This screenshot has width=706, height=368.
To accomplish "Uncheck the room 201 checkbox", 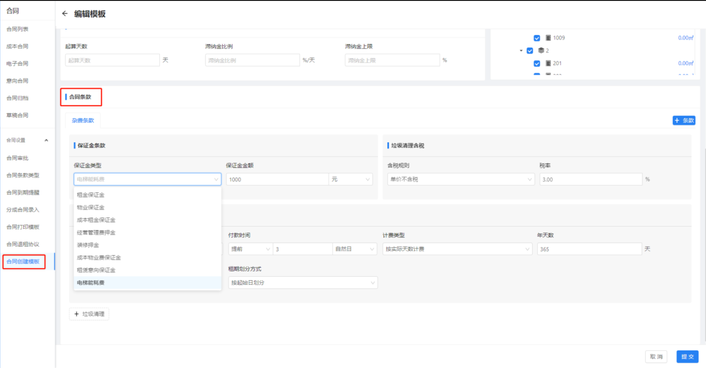I will point(537,64).
